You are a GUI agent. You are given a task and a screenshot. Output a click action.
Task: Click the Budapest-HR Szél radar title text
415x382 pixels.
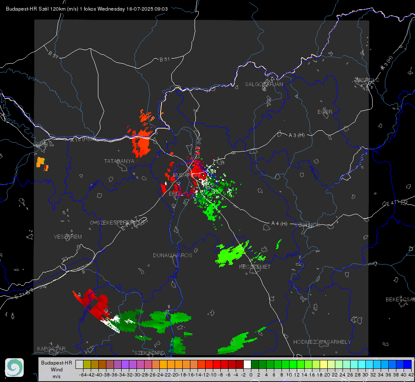(x=86, y=9)
